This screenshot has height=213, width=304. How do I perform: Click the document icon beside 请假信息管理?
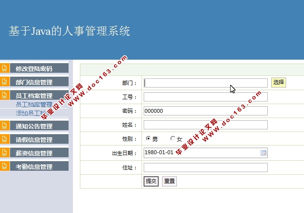click(x=4, y=139)
